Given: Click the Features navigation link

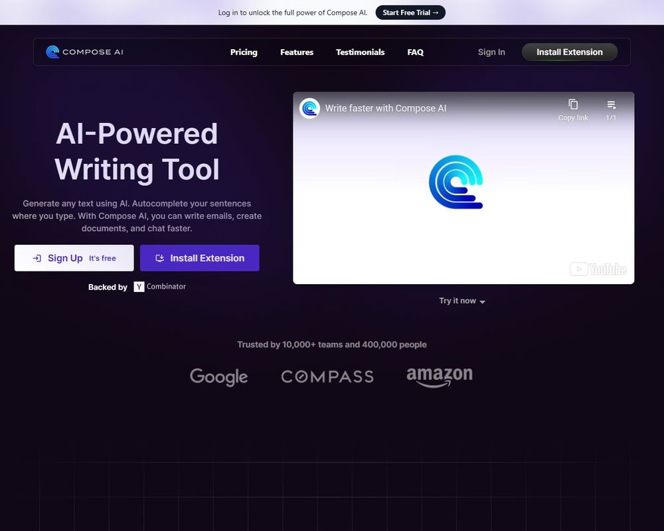Looking at the screenshot, I should click(x=296, y=52).
